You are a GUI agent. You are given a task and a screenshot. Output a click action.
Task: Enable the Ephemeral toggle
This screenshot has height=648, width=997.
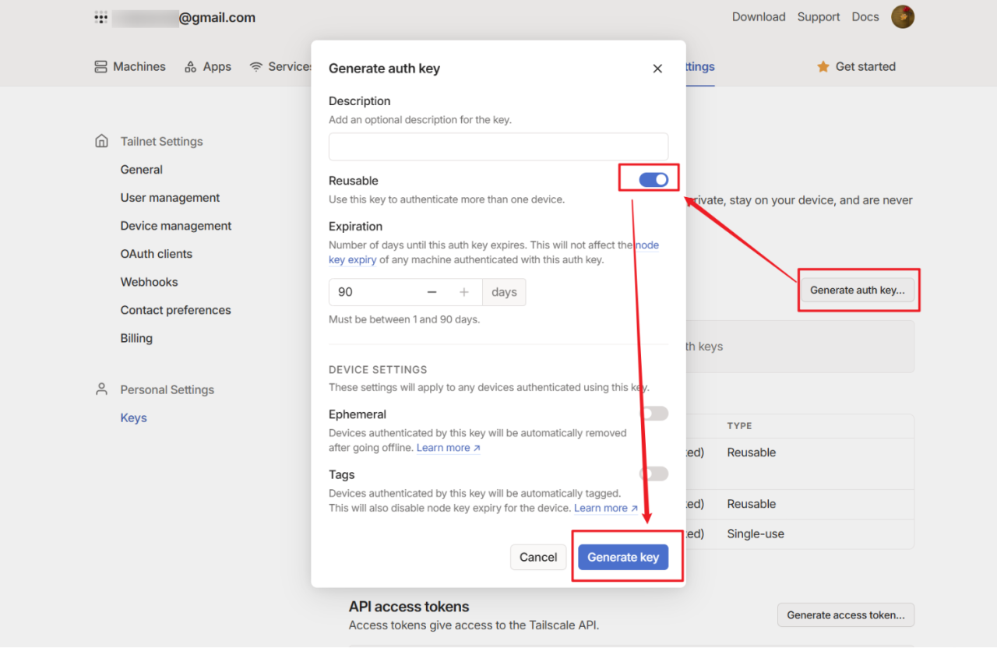(654, 413)
